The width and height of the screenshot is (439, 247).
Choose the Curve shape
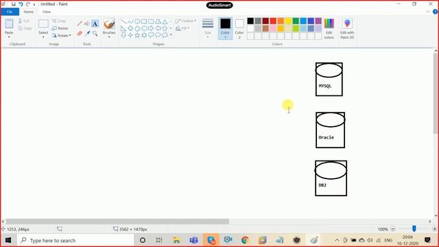tap(130, 21)
